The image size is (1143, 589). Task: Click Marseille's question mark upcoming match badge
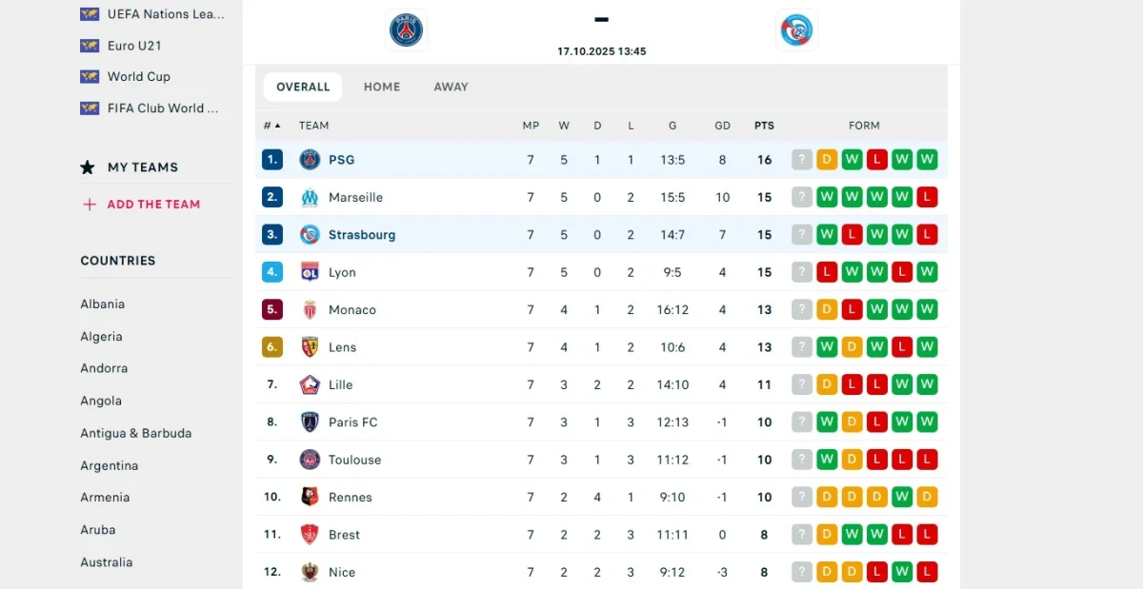click(x=802, y=197)
